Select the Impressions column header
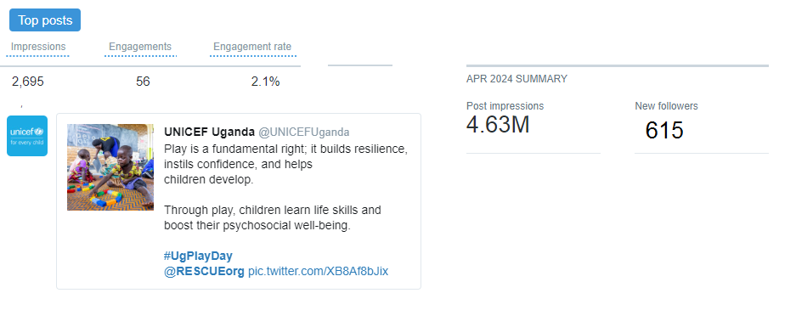 [x=38, y=47]
